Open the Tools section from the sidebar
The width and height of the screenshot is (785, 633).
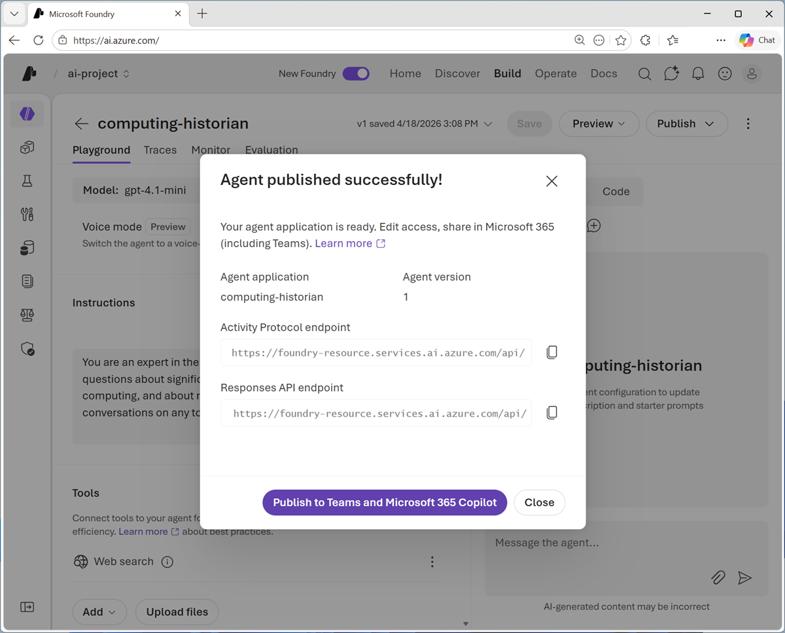pos(27,214)
